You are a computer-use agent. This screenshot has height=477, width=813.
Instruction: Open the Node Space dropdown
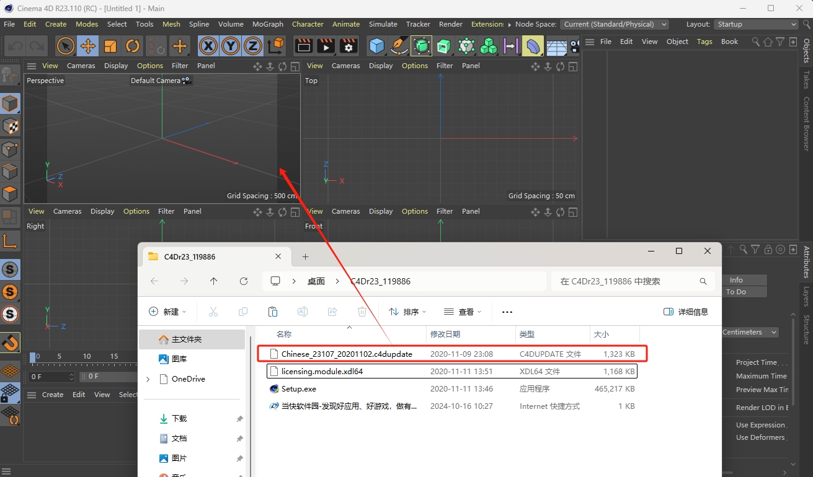point(615,24)
